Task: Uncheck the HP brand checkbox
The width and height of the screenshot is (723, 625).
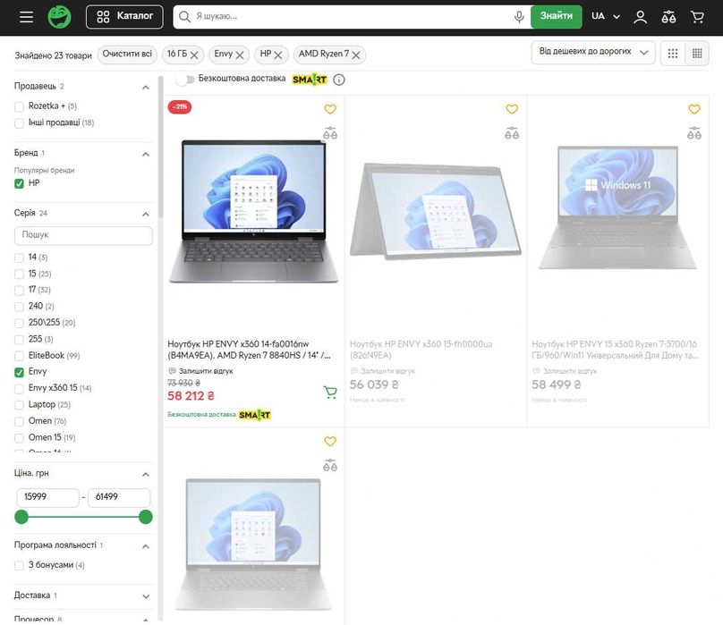Action: pyautogui.click(x=19, y=183)
